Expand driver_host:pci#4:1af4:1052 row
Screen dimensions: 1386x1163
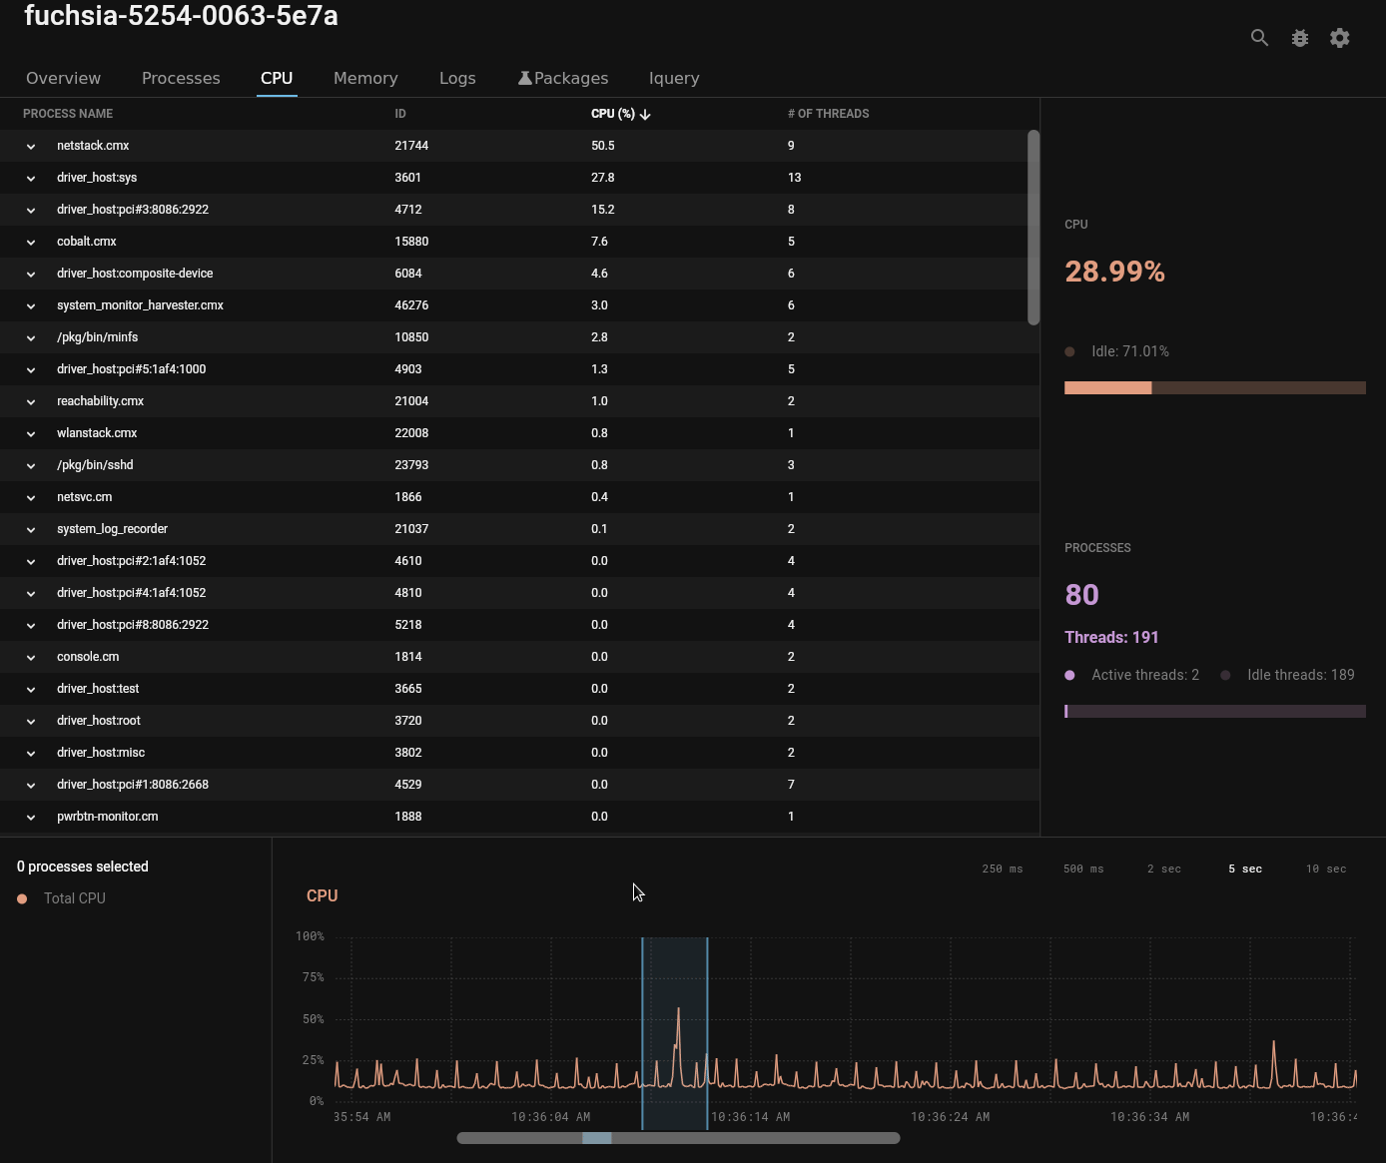point(31,593)
